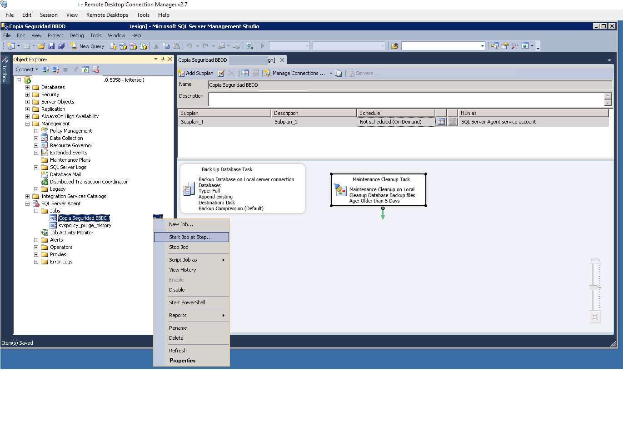Expand the Alerts folder node
The image size is (623, 436).
(x=36, y=240)
